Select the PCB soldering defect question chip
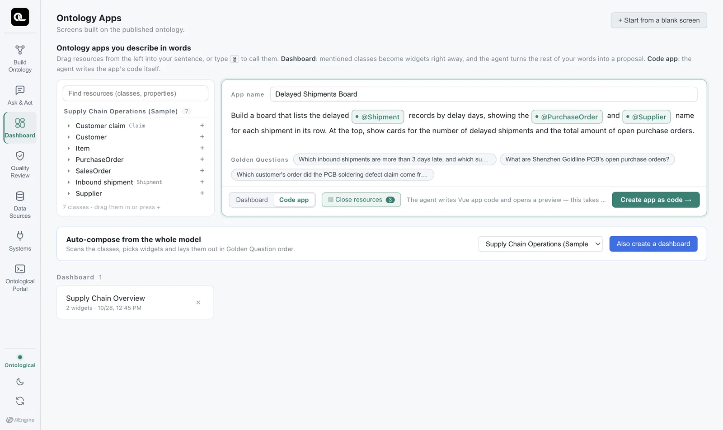The height and width of the screenshot is (430, 723). point(333,175)
